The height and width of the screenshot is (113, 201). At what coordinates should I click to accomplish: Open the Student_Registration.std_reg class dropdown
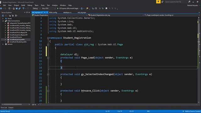click(143, 15)
